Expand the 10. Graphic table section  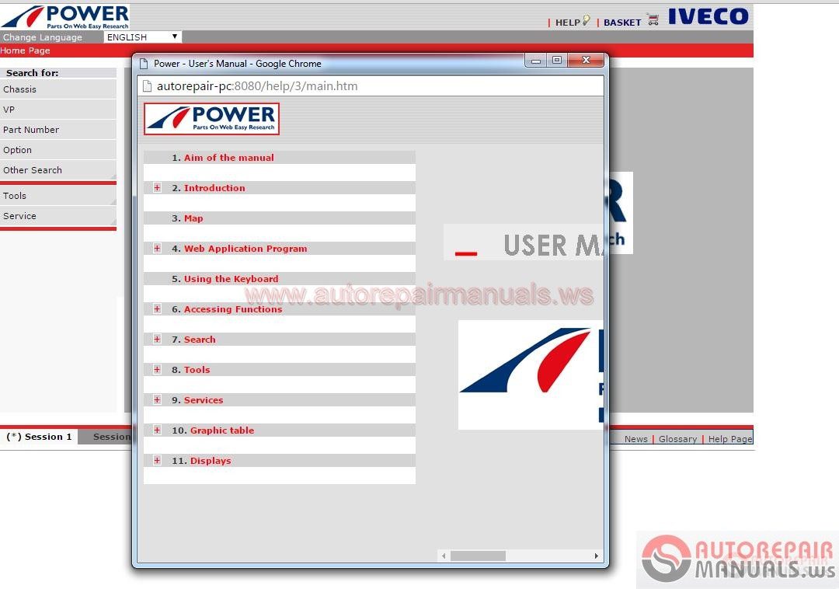coord(157,430)
